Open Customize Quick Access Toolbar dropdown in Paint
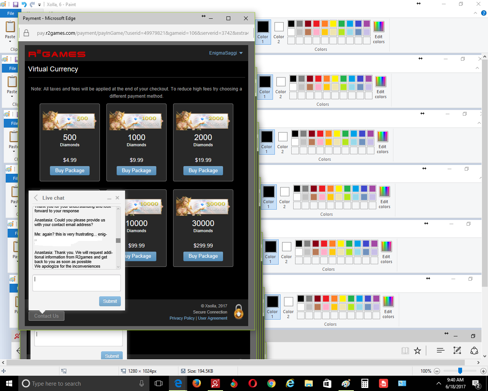This screenshot has height=391, width=488. pos(39,5)
